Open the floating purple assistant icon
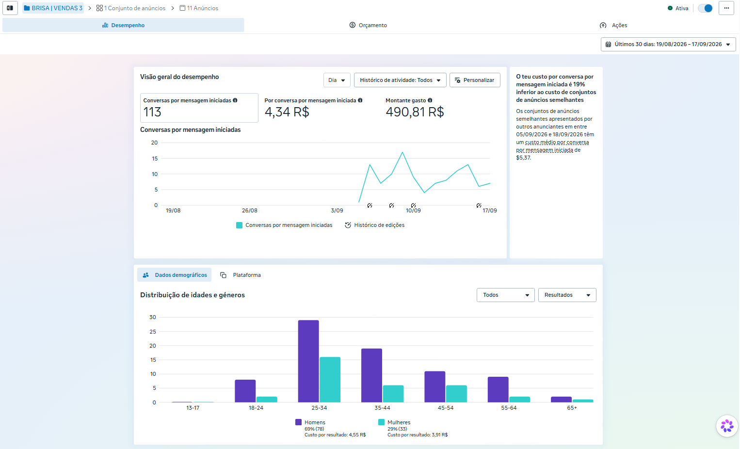740x449 pixels. (727, 426)
